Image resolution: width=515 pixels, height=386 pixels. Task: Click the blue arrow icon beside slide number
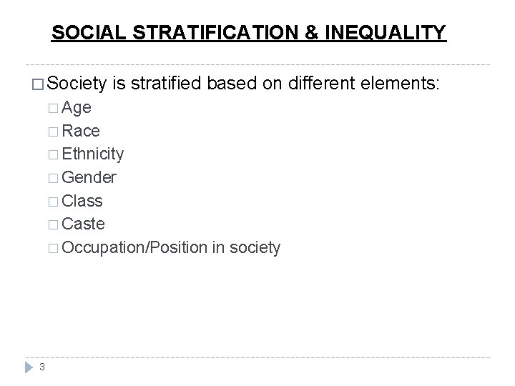click(x=29, y=367)
